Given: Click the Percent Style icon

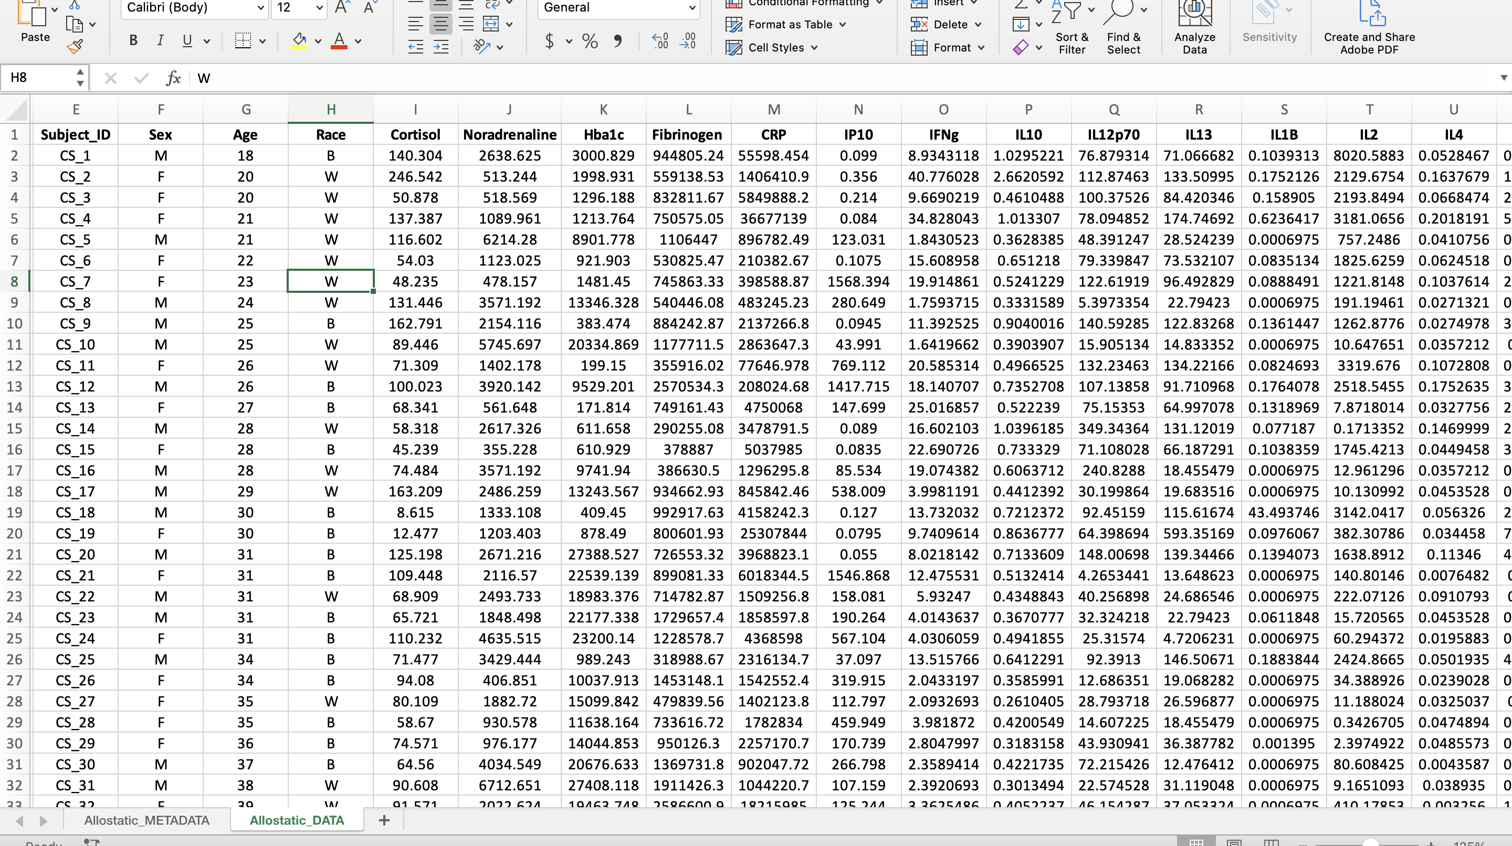Looking at the screenshot, I should [589, 40].
